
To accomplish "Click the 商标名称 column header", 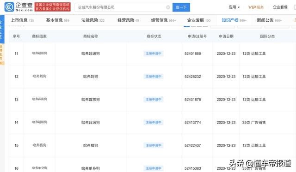I will [x=91, y=36].
